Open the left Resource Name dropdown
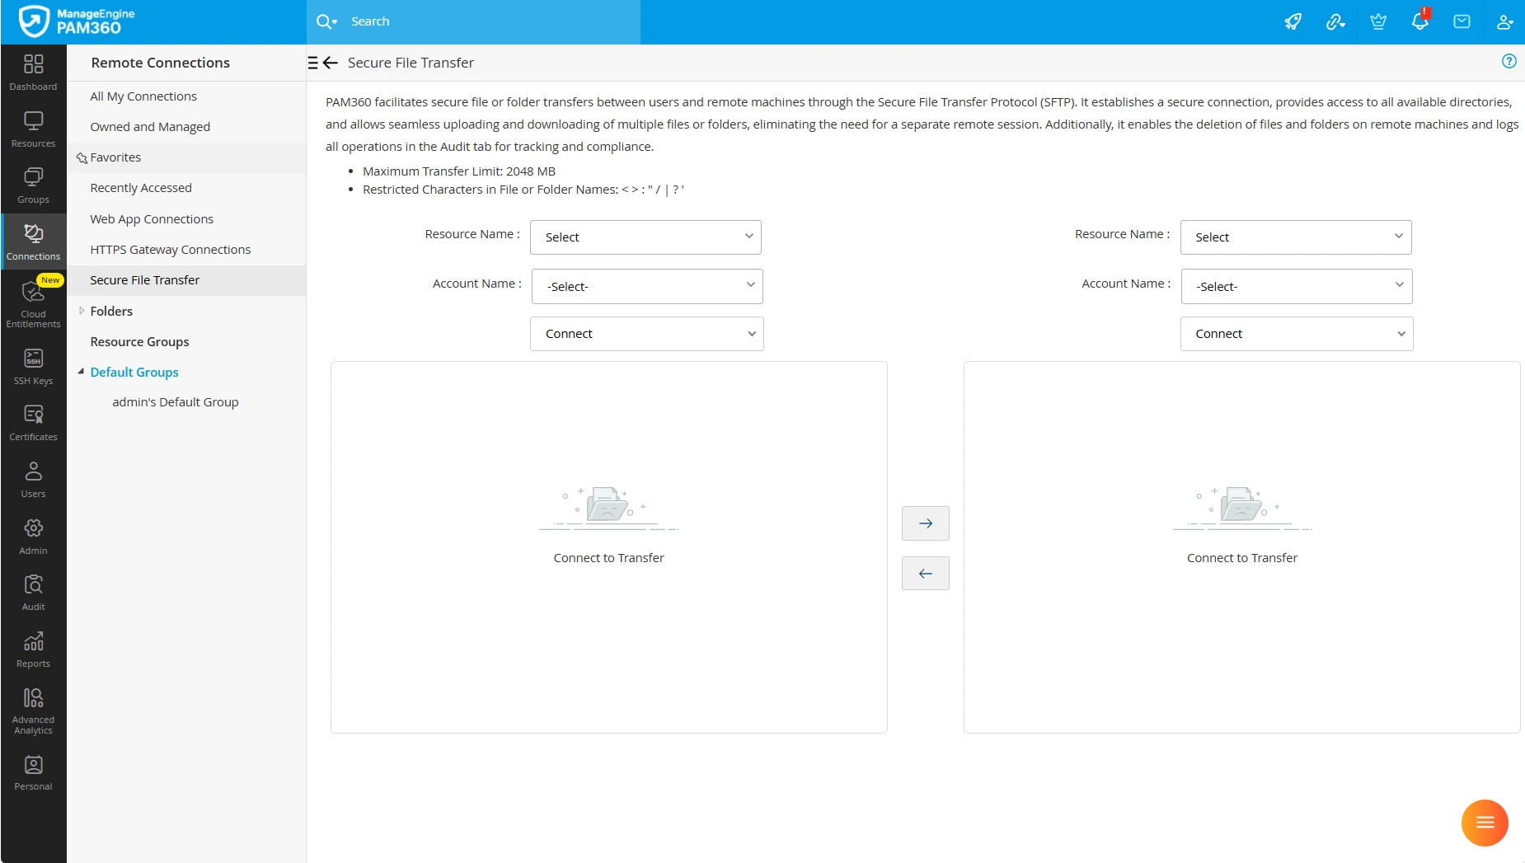The width and height of the screenshot is (1525, 863). tap(645, 237)
